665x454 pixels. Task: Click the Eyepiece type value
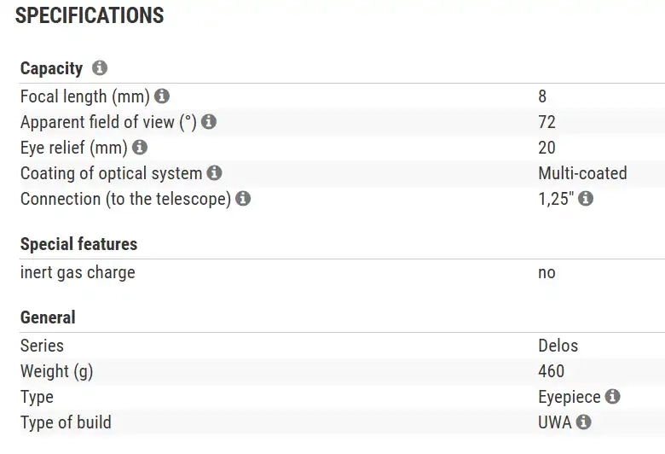[570, 397]
